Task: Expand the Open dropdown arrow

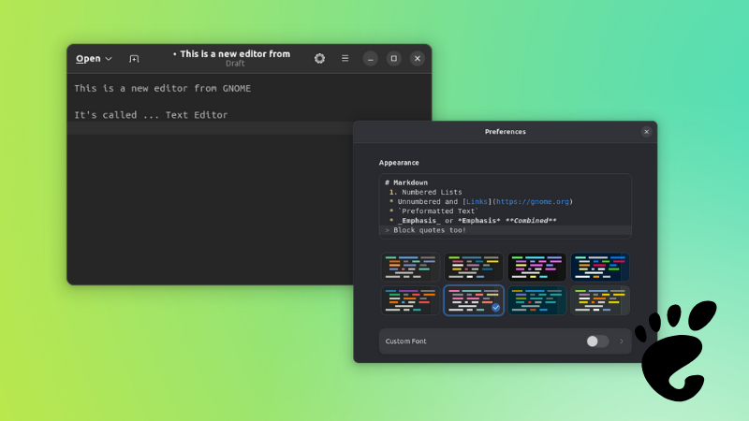Action: tap(109, 59)
